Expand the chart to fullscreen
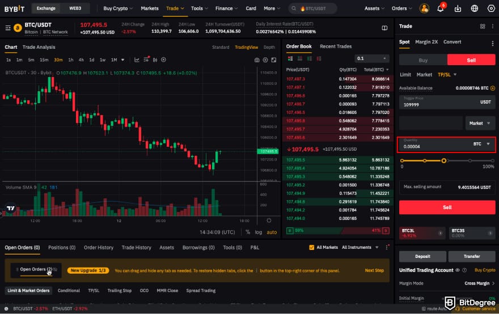Image resolution: width=499 pixels, height=314 pixels. 274,60
